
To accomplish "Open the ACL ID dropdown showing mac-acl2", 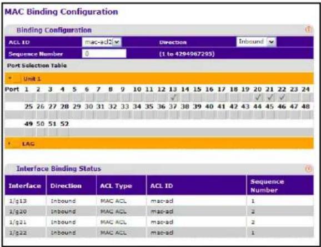I will click(102, 42).
